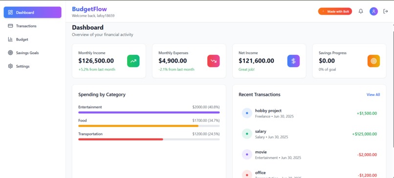The image size is (394, 178).
Task: Click the Dashboard grid icon
Action: (10, 12)
